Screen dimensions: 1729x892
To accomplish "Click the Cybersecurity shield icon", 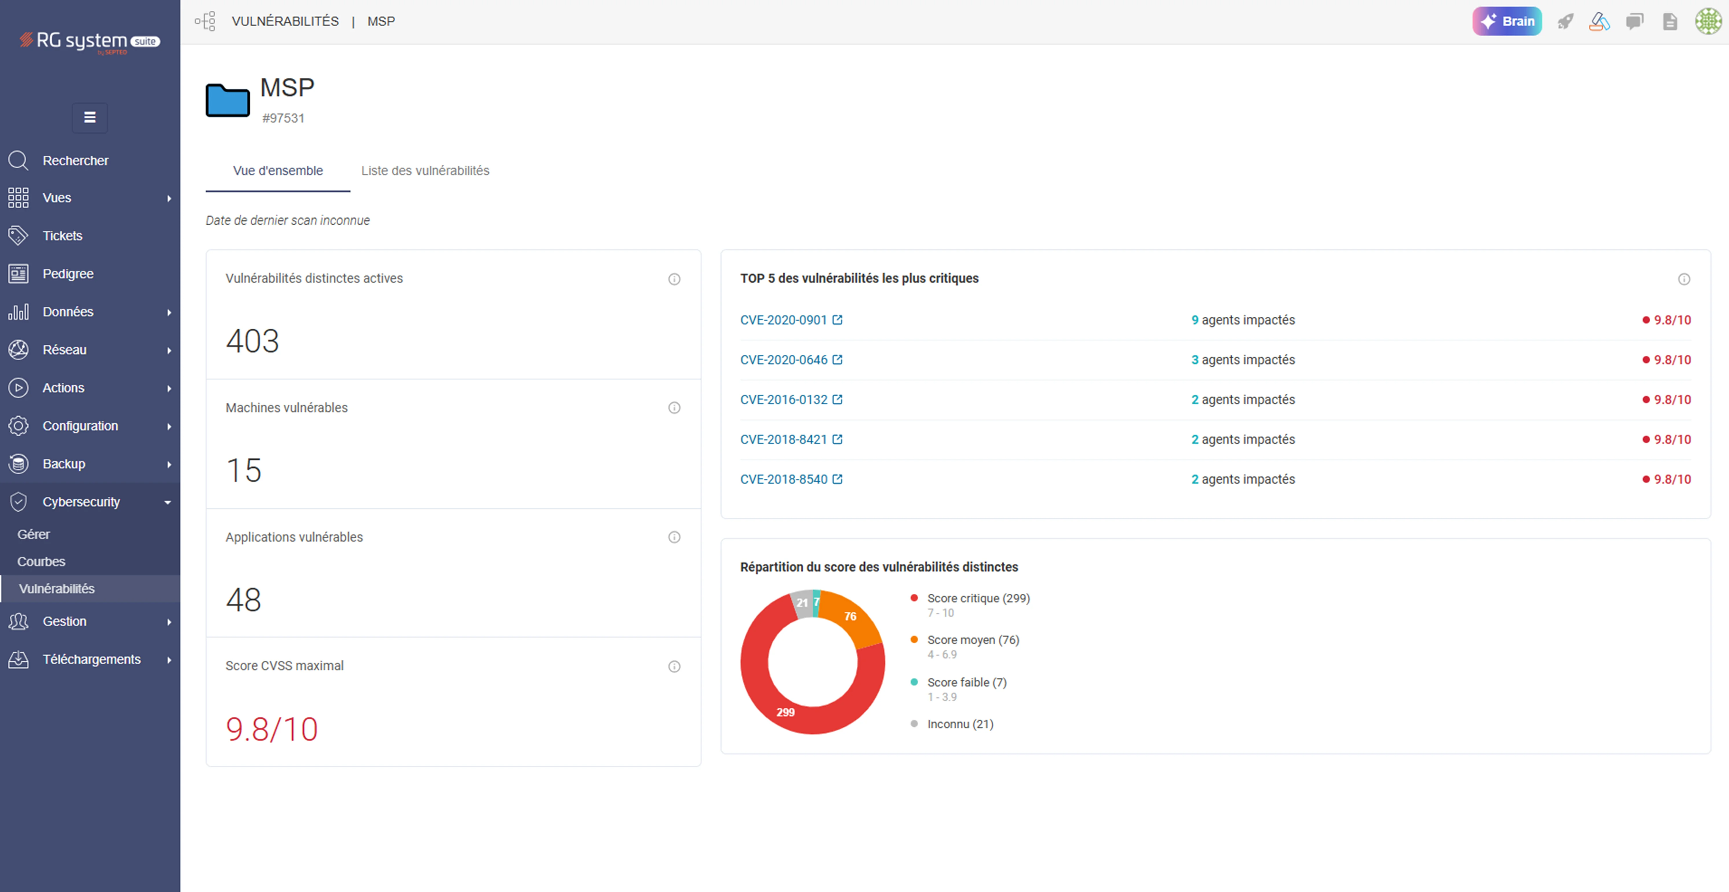I will click(18, 502).
